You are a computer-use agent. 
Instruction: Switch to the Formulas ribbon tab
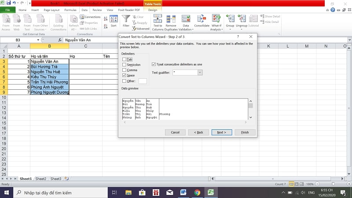(70, 10)
